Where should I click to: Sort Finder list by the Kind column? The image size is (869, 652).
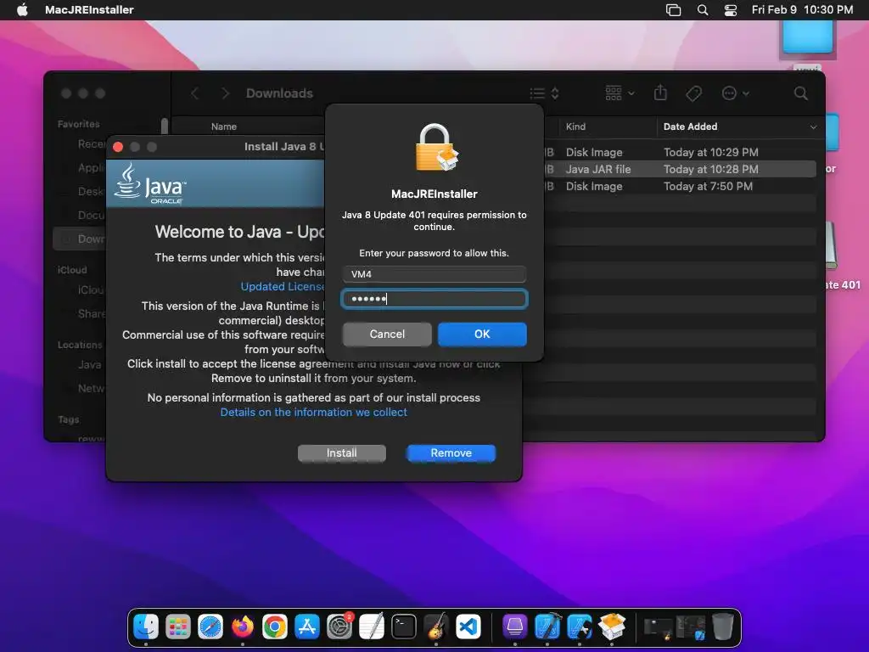click(x=575, y=126)
